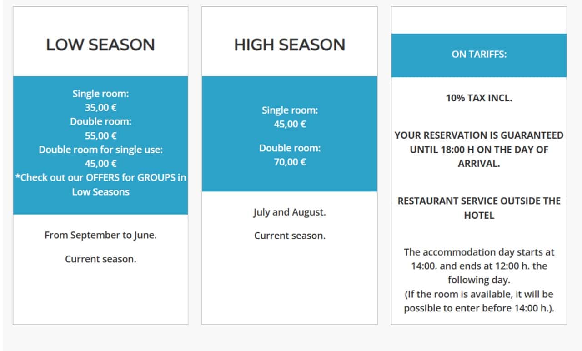Click 'From September to June' text
582x351 pixels.
pyautogui.click(x=100, y=235)
